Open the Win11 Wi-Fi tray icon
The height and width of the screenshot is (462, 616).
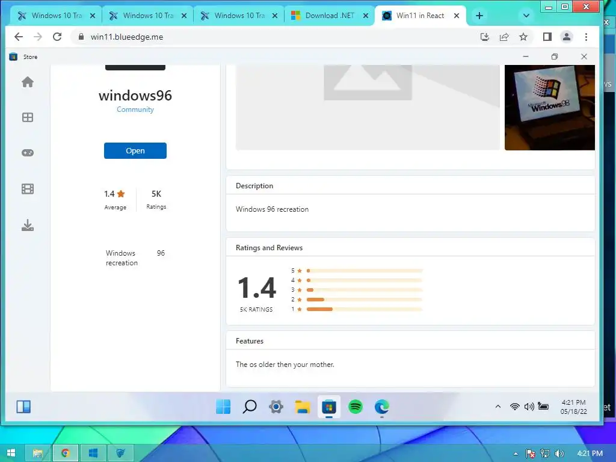(515, 407)
